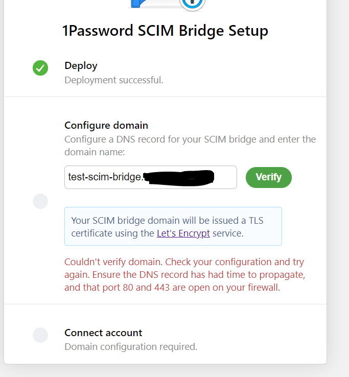
Task: Open the Let's Encrypt link
Action: pyautogui.click(x=183, y=233)
